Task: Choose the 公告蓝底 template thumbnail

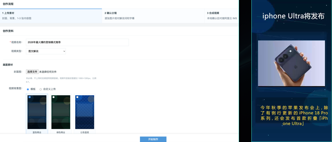Action: coord(85,112)
